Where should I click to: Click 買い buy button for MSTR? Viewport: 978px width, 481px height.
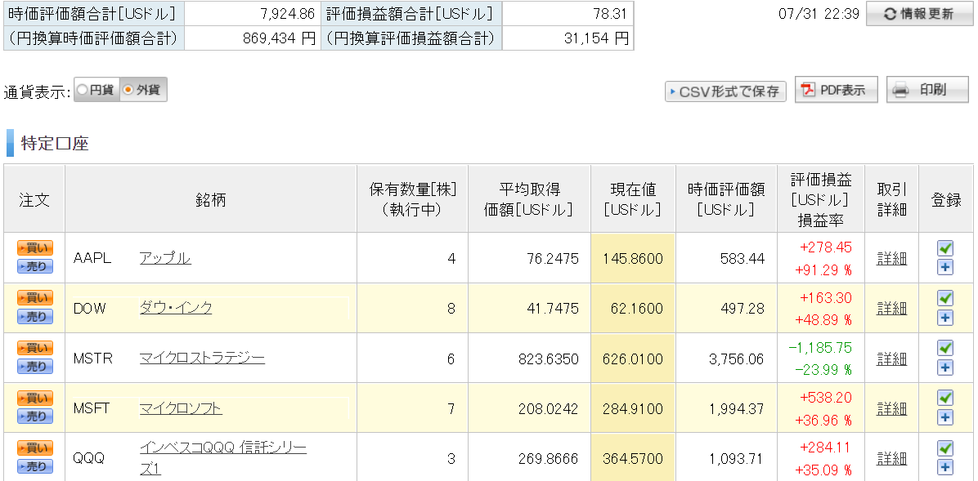pos(35,348)
